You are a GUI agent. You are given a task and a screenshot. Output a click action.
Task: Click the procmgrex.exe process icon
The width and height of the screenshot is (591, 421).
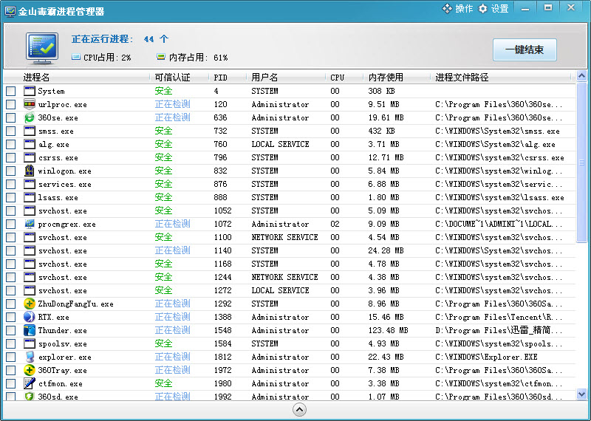pyautogui.click(x=30, y=224)
